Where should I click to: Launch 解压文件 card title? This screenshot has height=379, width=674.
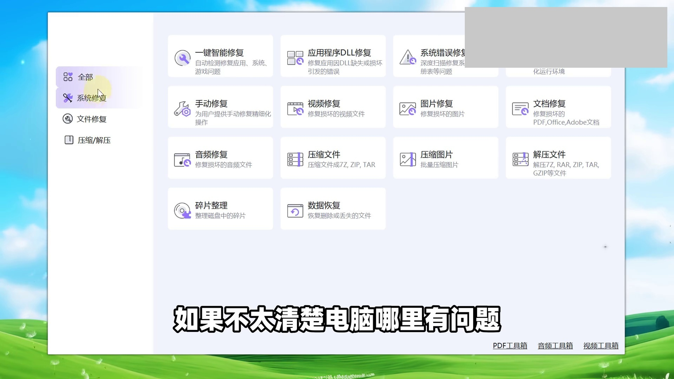[x=549, y=154]
